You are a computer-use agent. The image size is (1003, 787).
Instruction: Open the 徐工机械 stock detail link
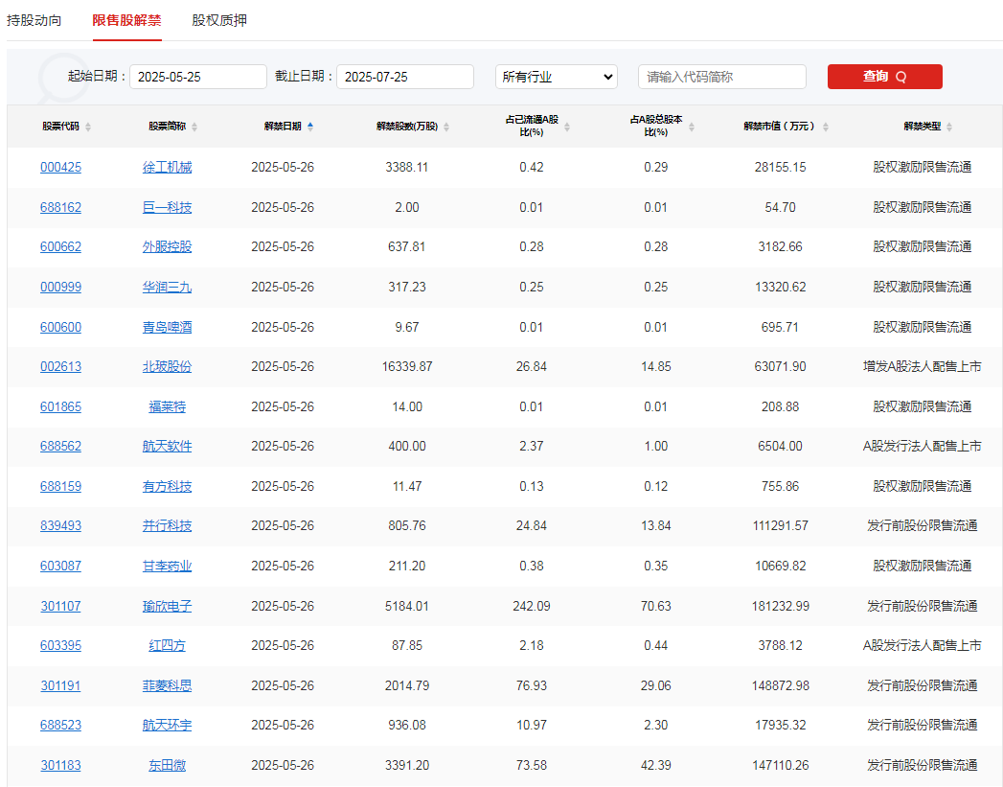coord(167,167)
